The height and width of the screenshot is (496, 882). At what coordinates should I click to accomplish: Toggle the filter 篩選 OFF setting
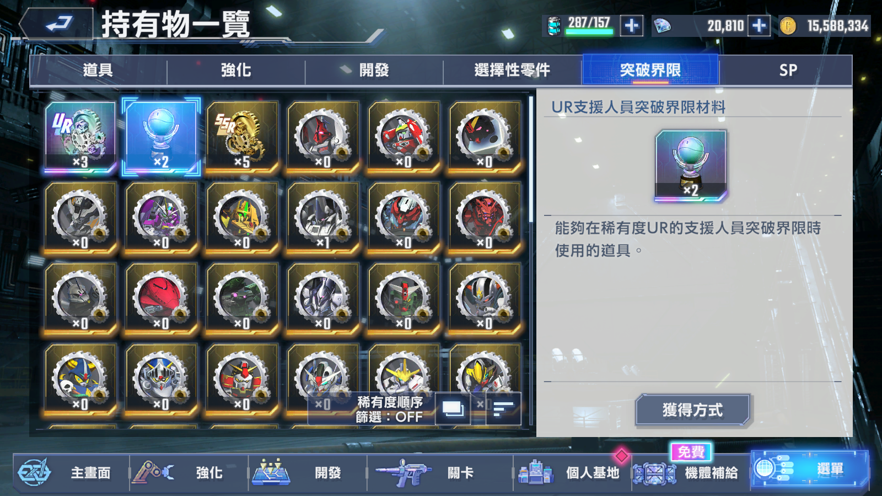pyautogui.click(x=389, y=417)
